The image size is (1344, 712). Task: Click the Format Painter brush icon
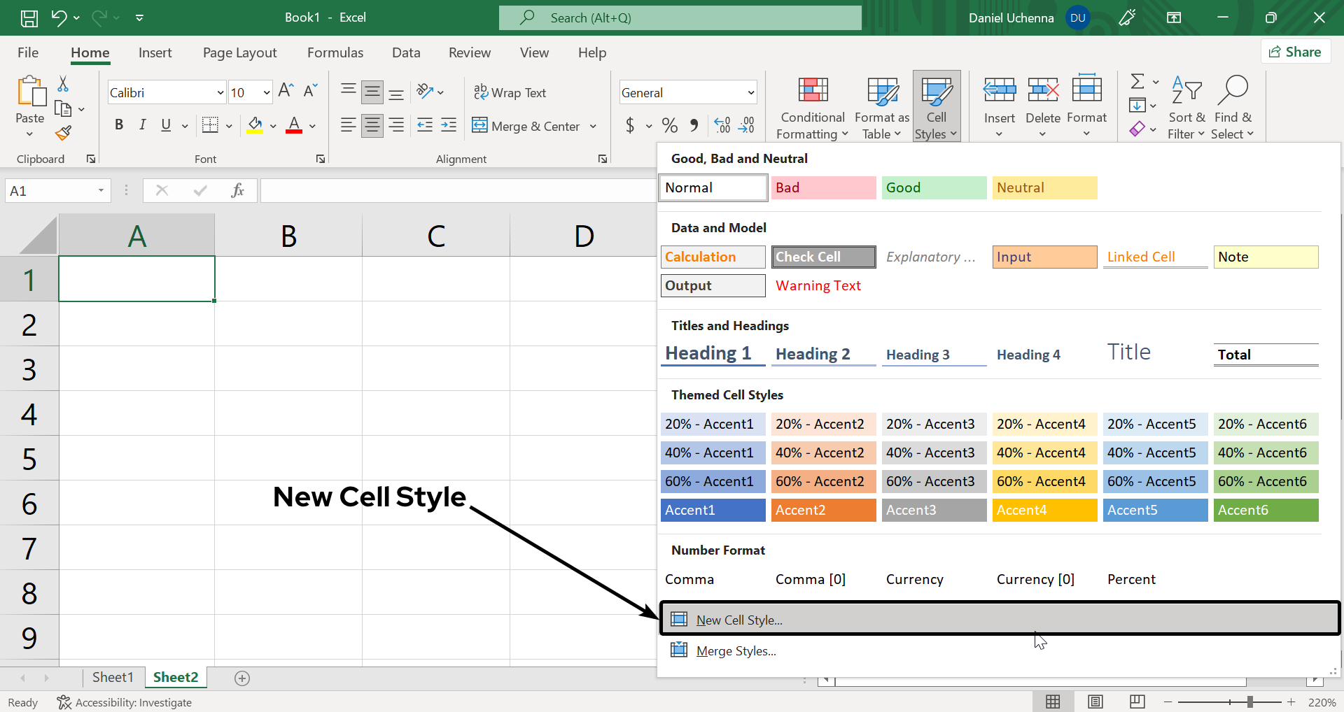pos(64,133)
